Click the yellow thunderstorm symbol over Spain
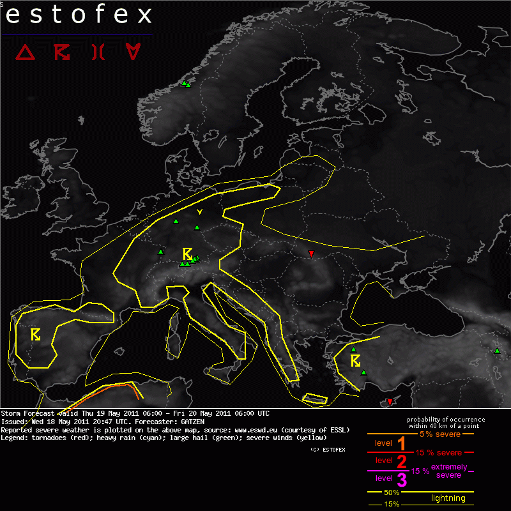Viewport: 511px width, 511px height. point(36,334)
